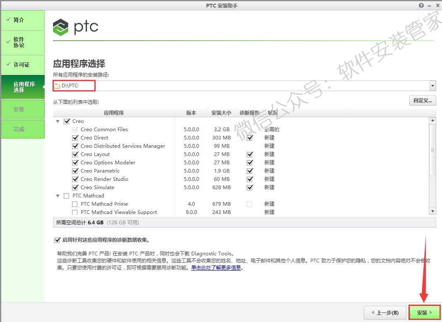Open the installation path dropdown arrow
The height and width of the screenshot is (322, 442).
pyautogui.click(x=432, y=86)
